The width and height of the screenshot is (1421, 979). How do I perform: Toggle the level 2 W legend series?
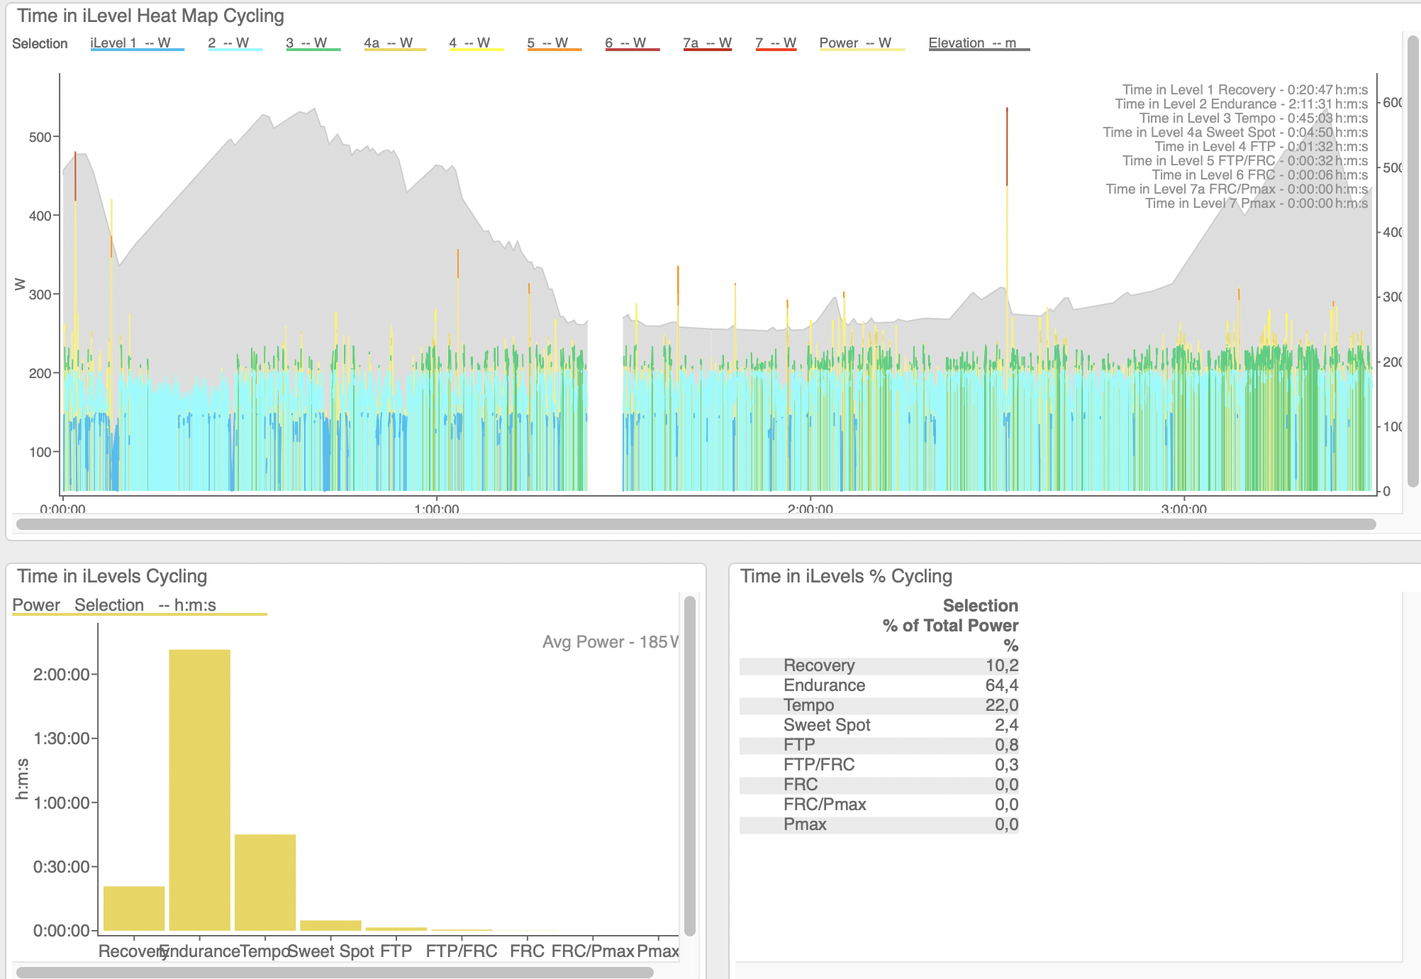tap(235, 43)
